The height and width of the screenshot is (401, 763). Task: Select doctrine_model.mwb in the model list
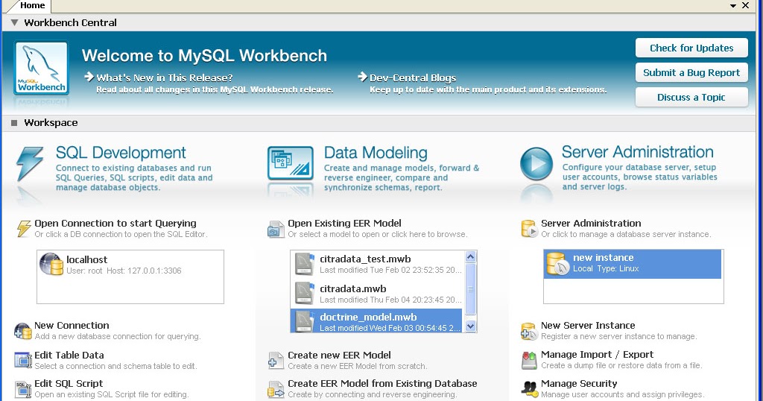click(x=376, y=321)
